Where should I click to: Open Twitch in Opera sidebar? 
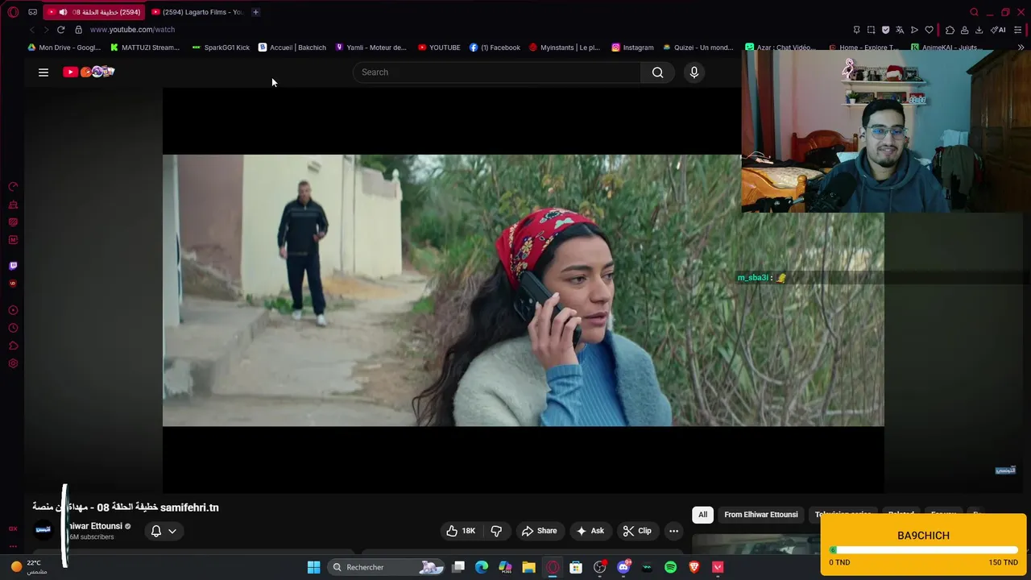[13, 266]
